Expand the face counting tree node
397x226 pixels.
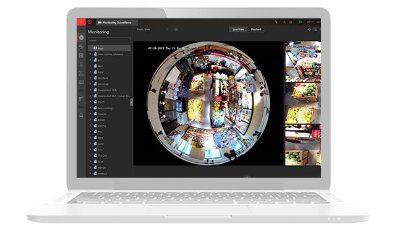[90, 108]
